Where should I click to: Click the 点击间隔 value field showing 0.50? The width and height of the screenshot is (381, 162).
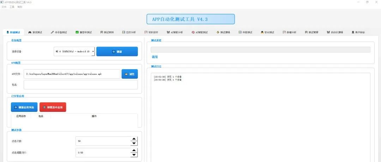103,153
